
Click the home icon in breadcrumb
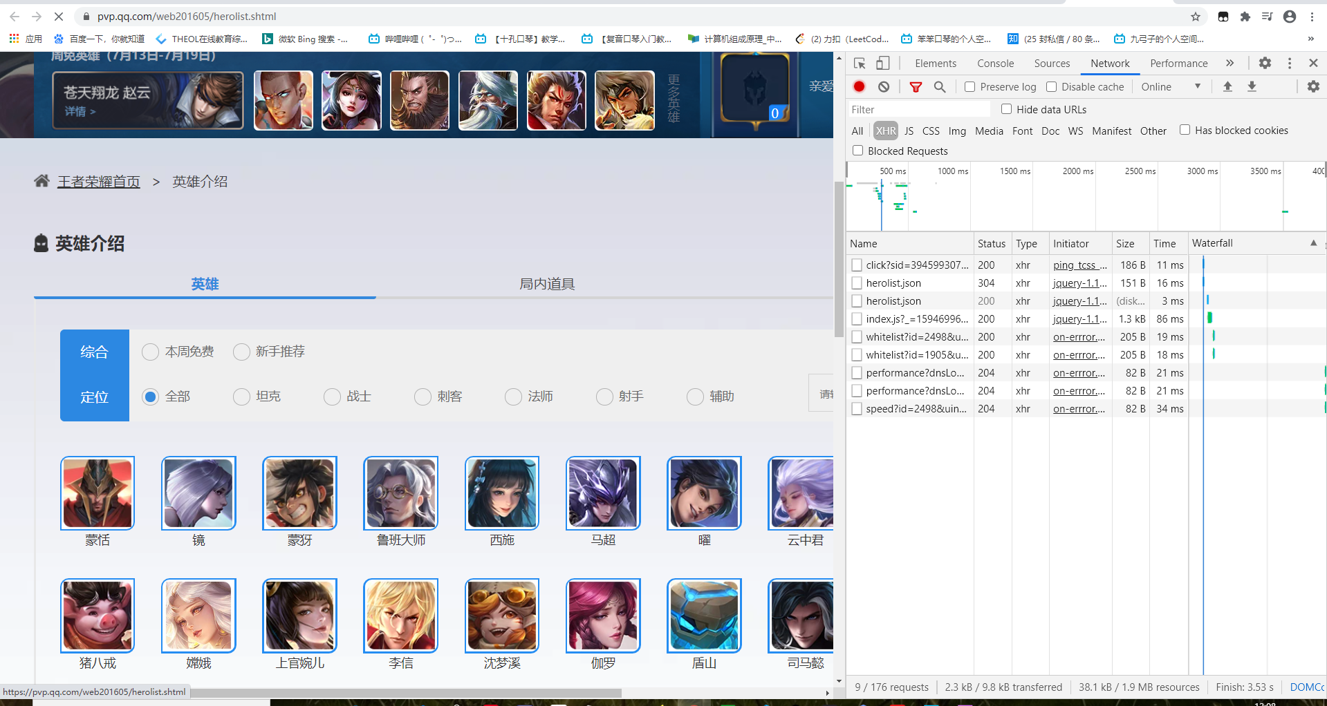[x=41, y=181]
